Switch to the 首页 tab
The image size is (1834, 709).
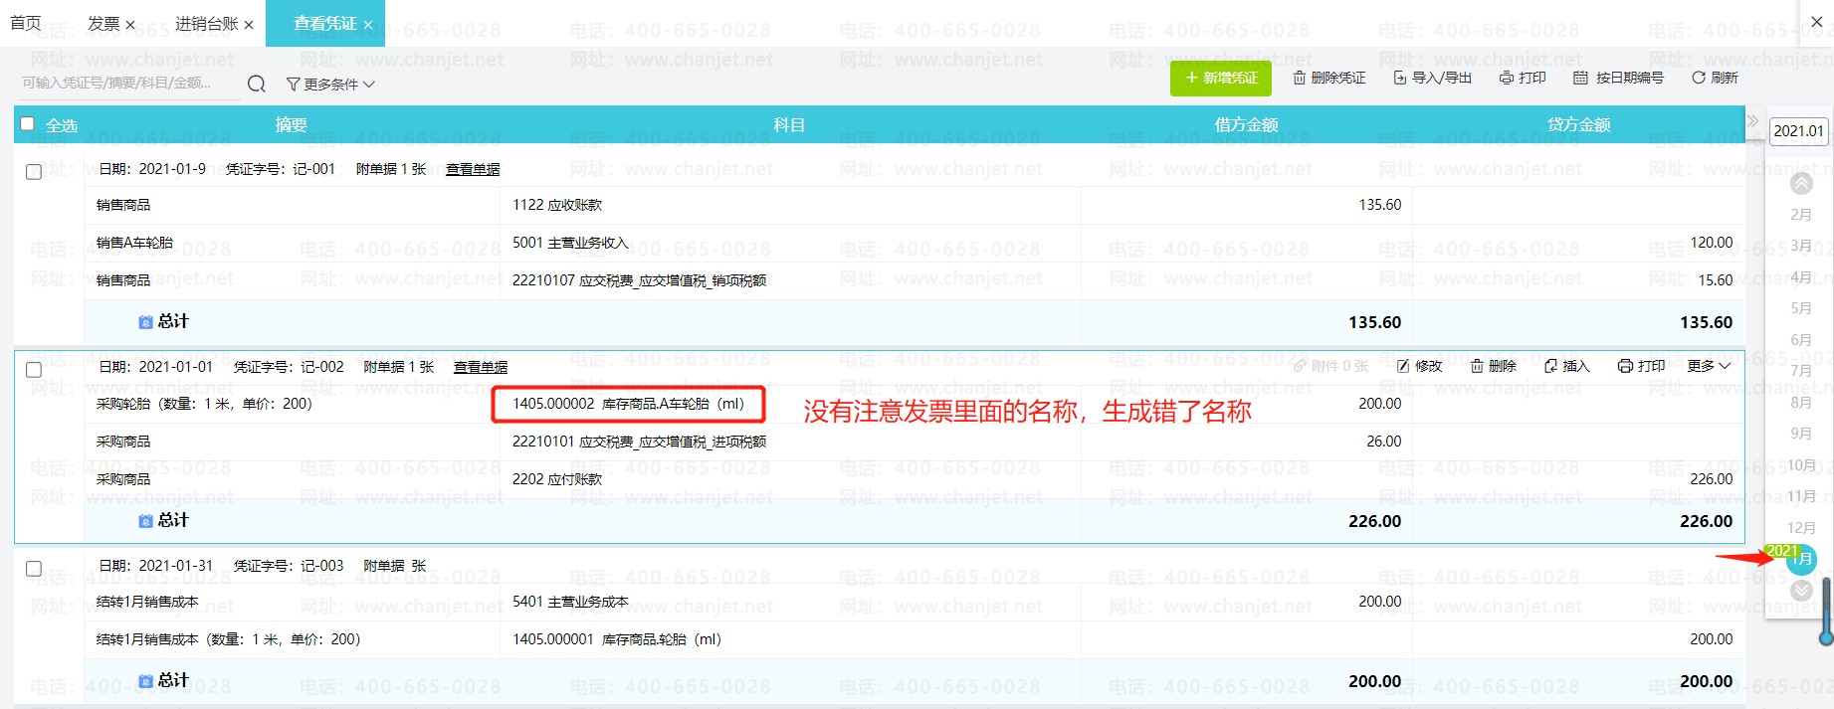pyautogui.click(x=26, y=23)
